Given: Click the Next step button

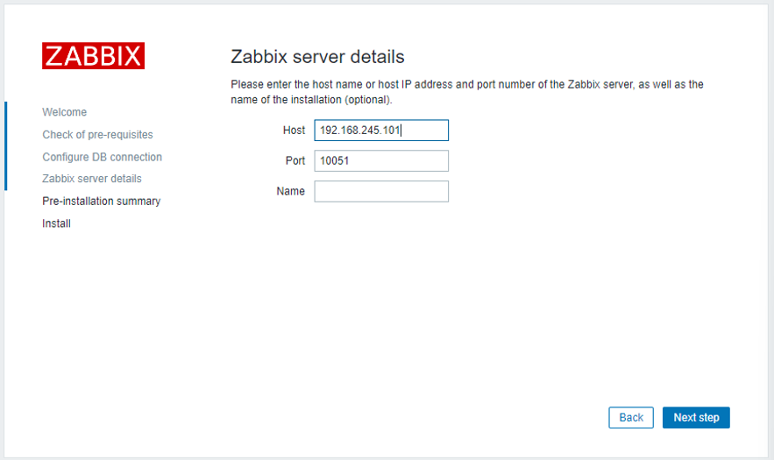Looking at the screenshot, I should tap(696, 418).
